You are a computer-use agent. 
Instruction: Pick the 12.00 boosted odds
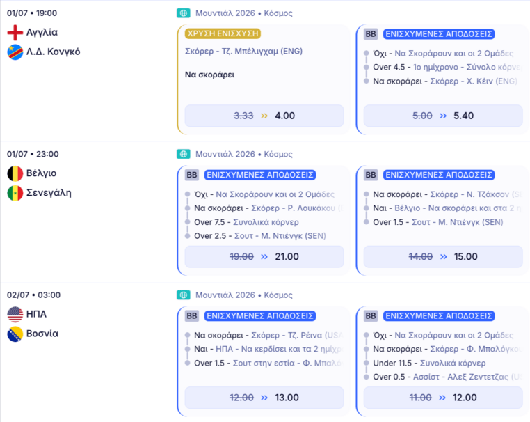pyautogui.click(x=443, y=398)
